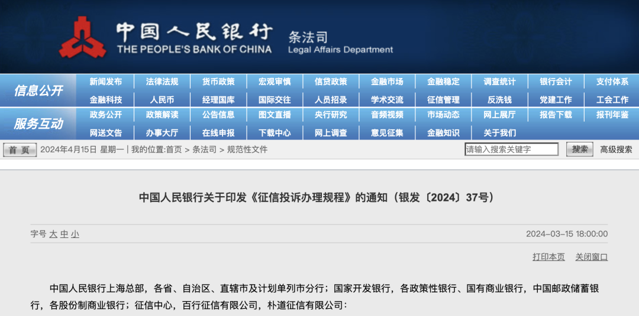The width and height of the screenshot is (639, 316).
Task: Open 关于我们 link
Action: (x=499, y=132)
